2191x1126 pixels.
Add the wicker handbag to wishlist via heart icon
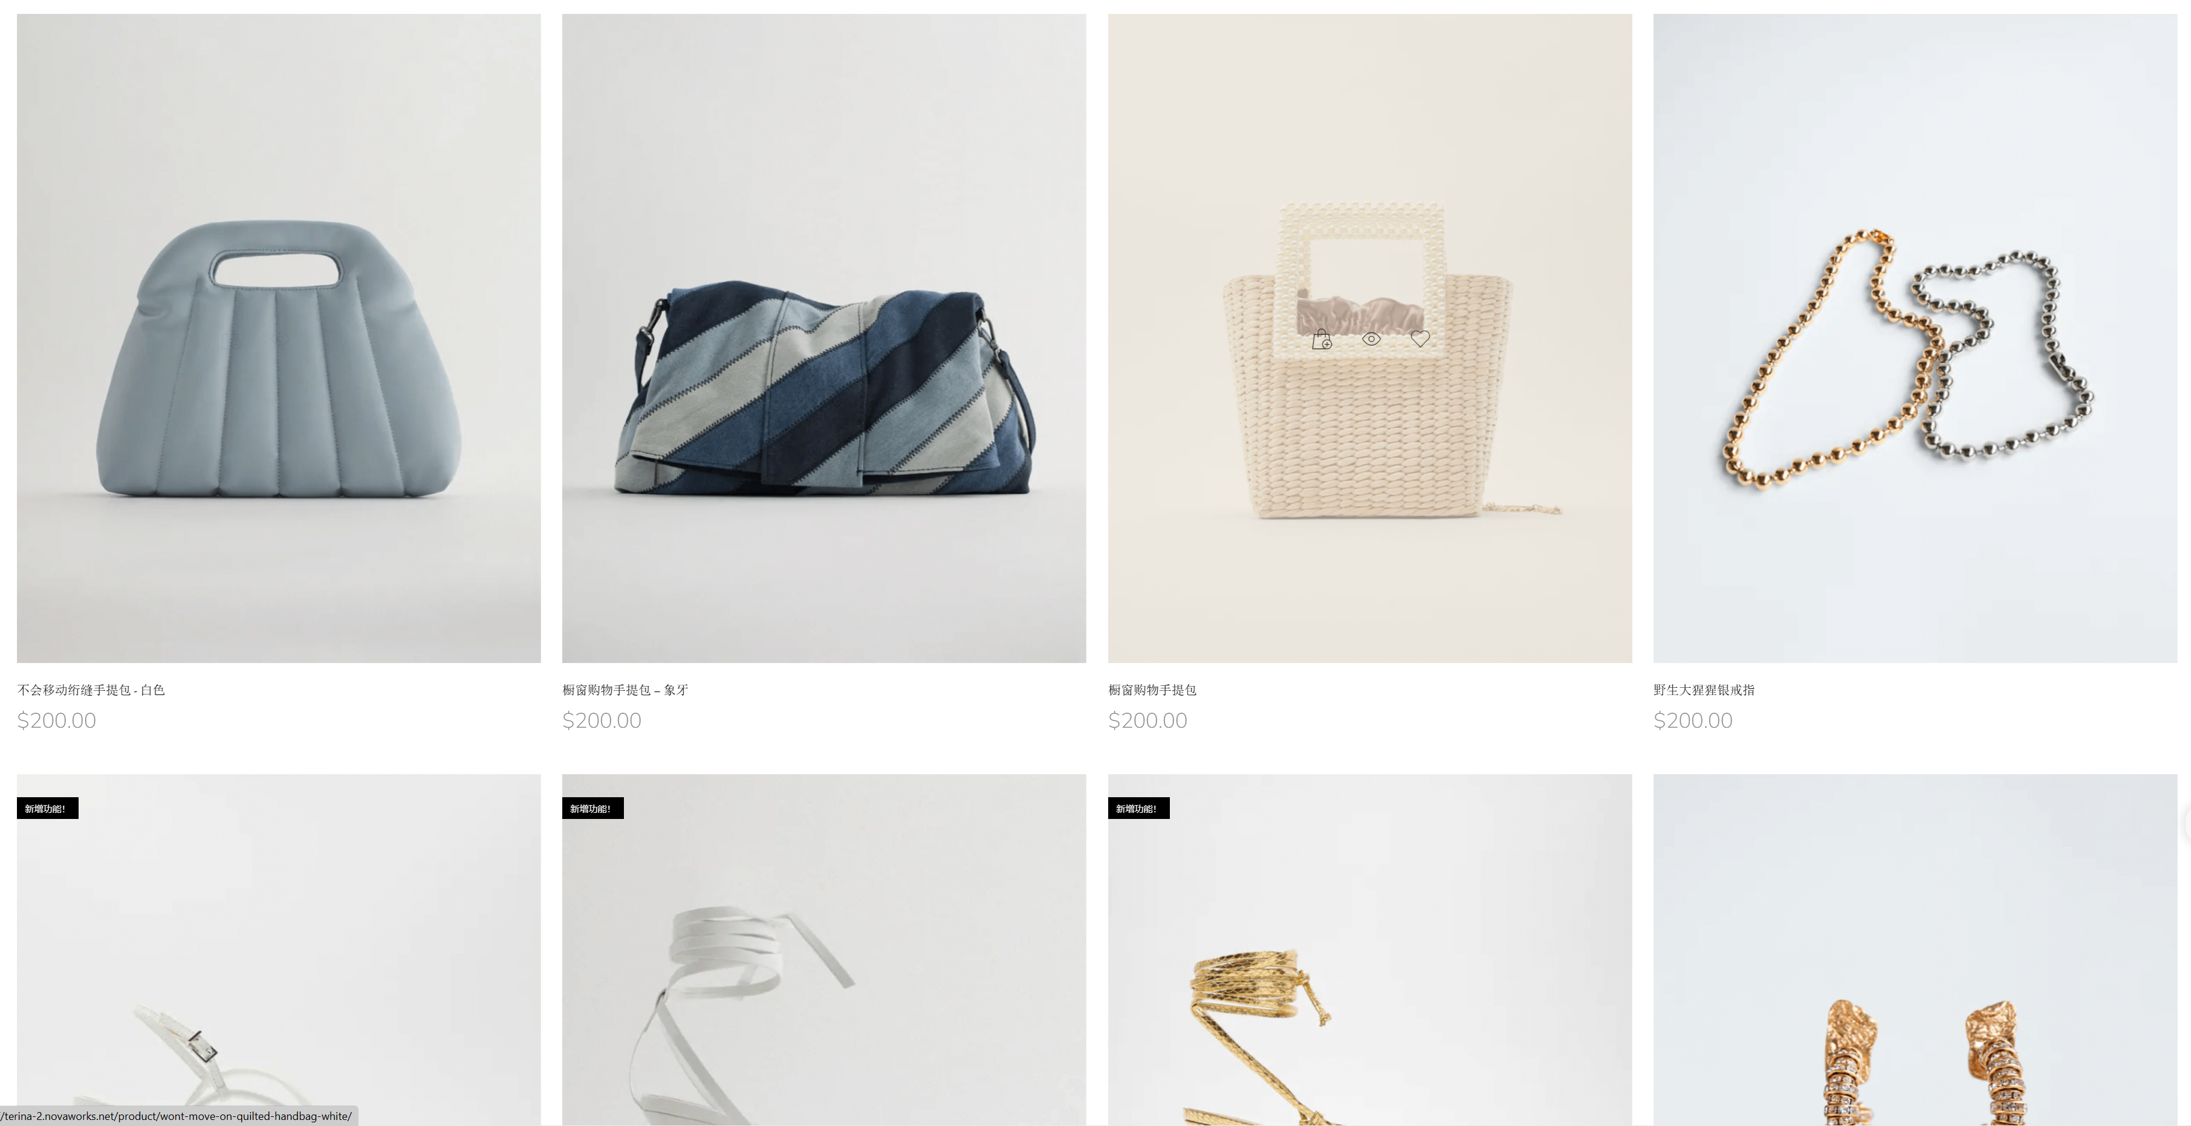(x=1420, y=338)
